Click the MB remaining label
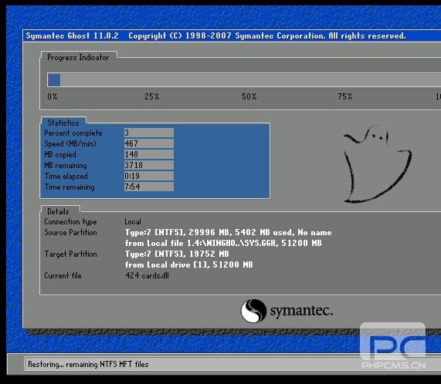Viewport: 441px width, 384px height. (66, 165)
